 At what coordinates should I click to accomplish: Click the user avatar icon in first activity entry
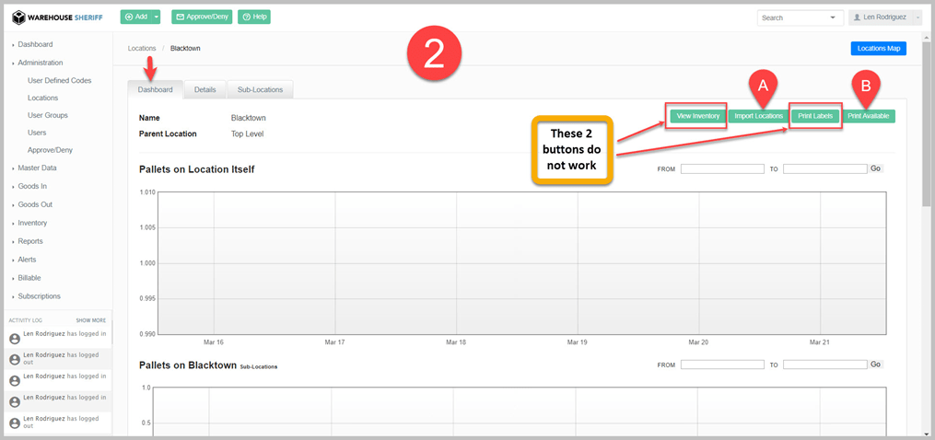coord(14,339)
